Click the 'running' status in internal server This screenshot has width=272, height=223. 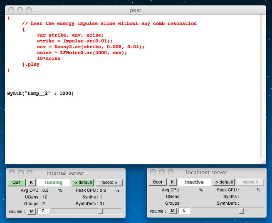(x=53, y=182)
